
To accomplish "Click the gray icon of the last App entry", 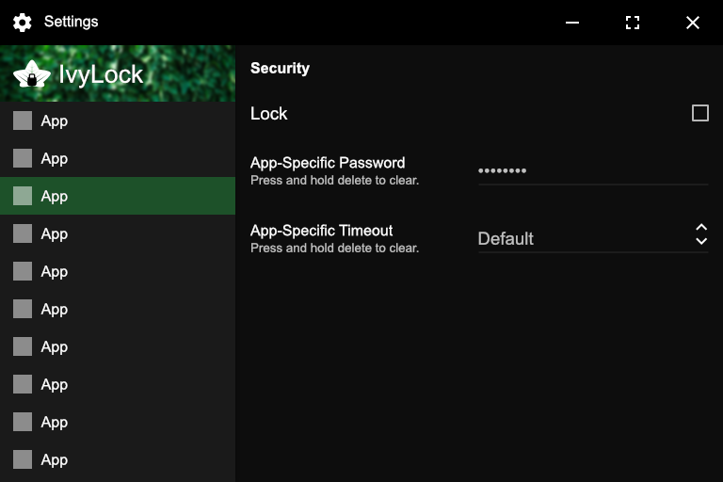I will tap(23, 459).
